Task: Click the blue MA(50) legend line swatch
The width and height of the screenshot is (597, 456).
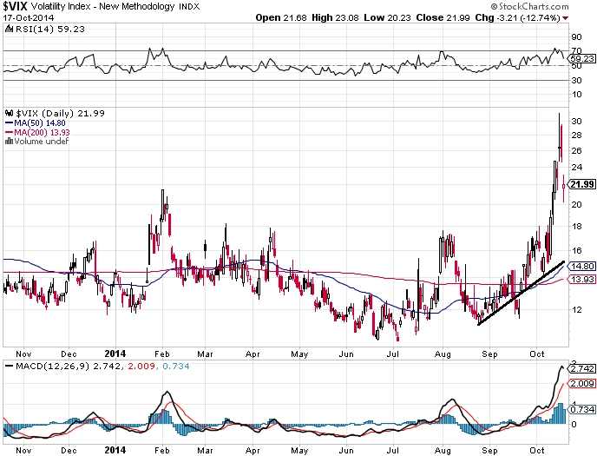Action: pos(10,123)
